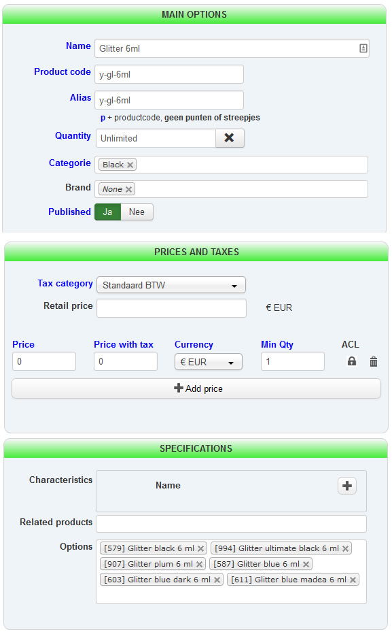
Task: Click the Min Qty input field
Action: (x=293, y=361)
